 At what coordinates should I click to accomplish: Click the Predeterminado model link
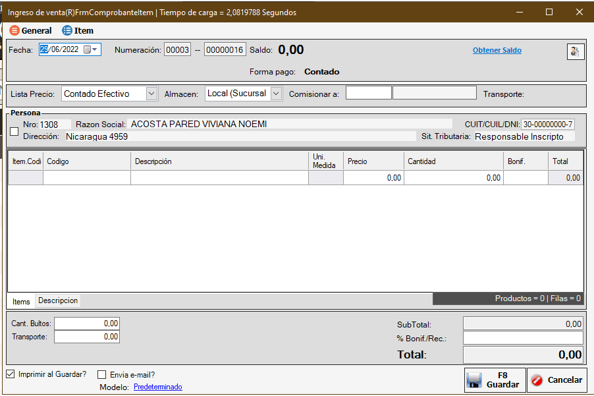pos(157,387)
